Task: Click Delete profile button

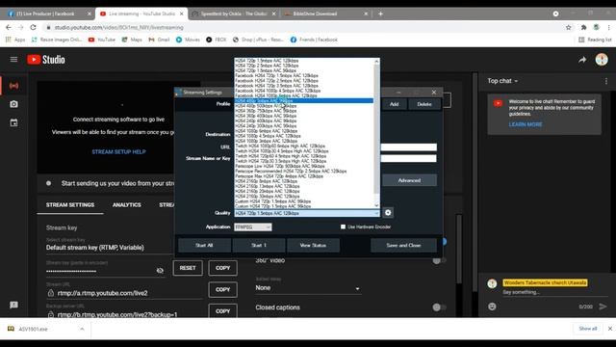Action: tap(424, 104)
